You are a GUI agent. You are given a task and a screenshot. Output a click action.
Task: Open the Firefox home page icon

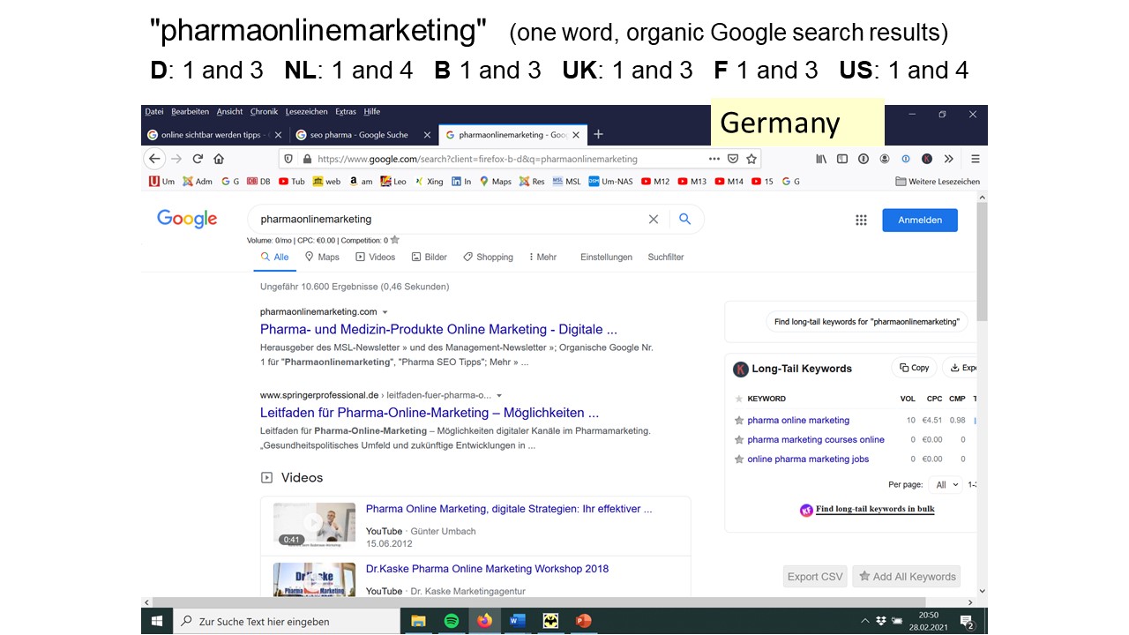[x=219, y=159]
